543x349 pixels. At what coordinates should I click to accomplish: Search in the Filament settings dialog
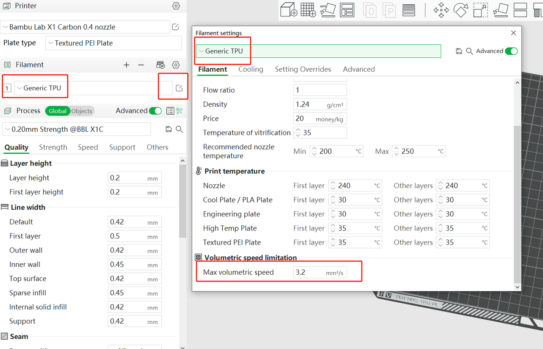[470, 51]
